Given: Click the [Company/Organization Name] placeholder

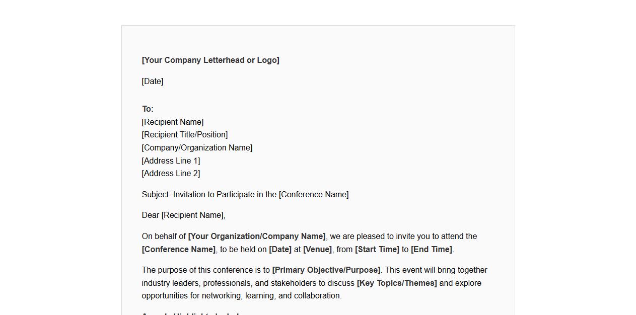Looking at the screenshot, I should point(197,148).
